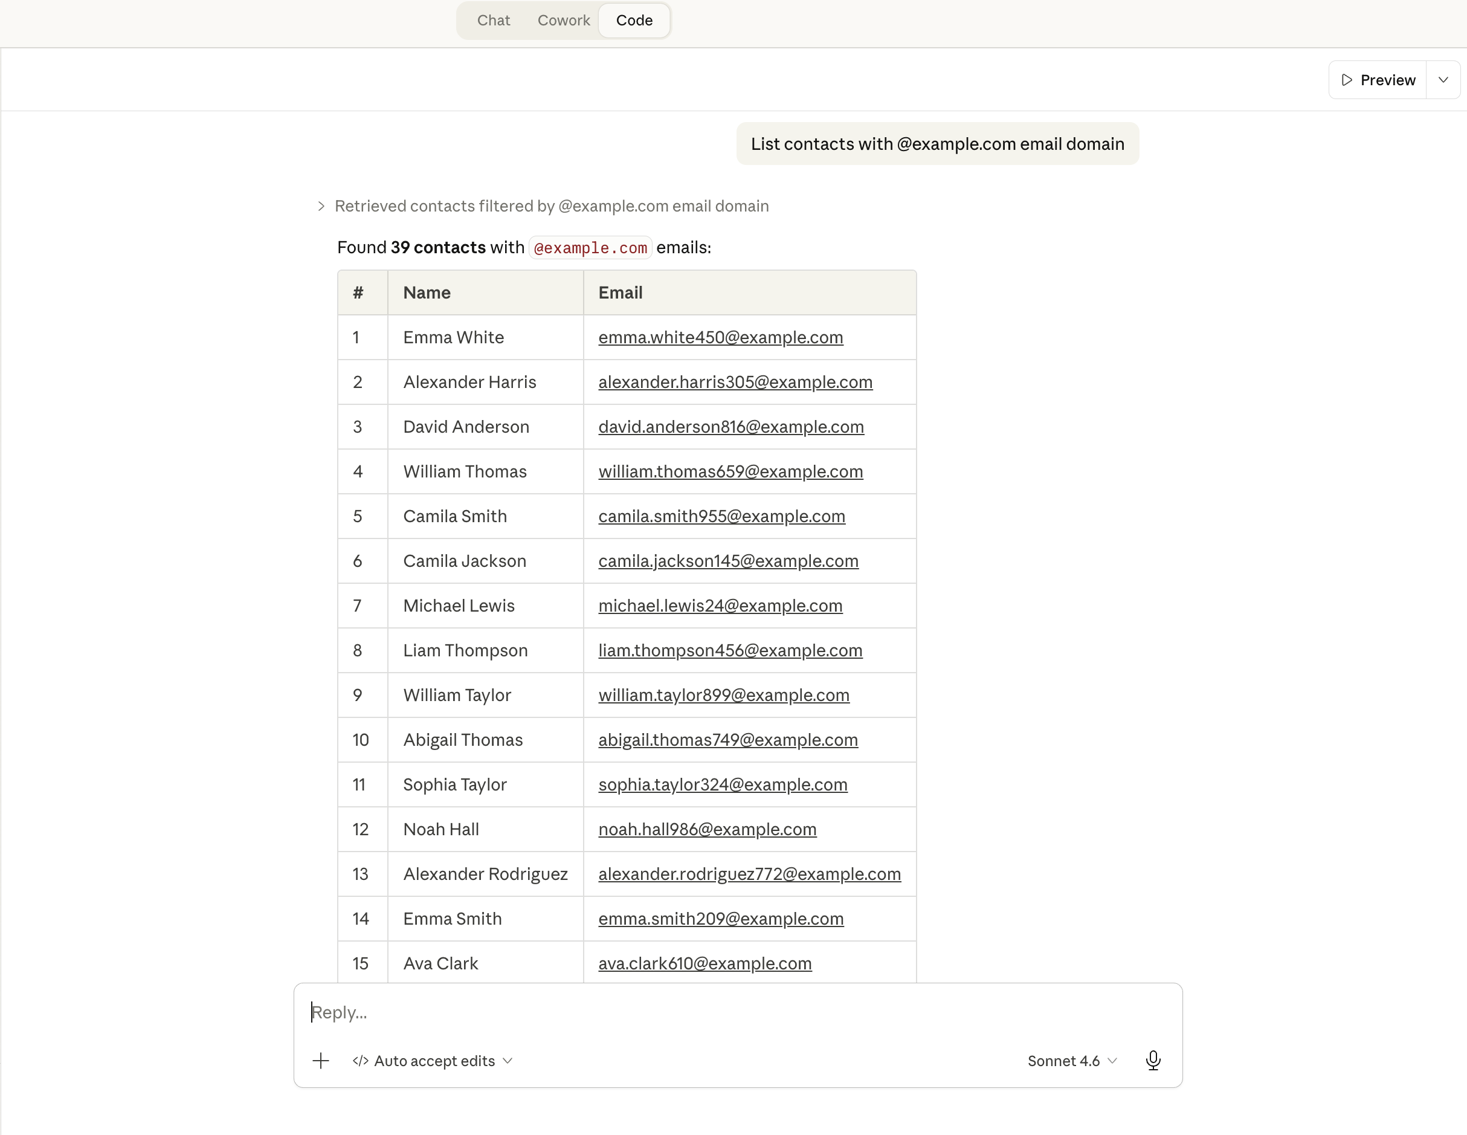Open emma.white450@example.com email link

click(720, 337)
